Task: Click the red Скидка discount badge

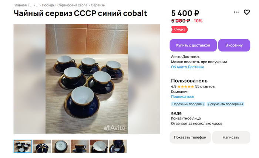Action: tap(179, 30)
